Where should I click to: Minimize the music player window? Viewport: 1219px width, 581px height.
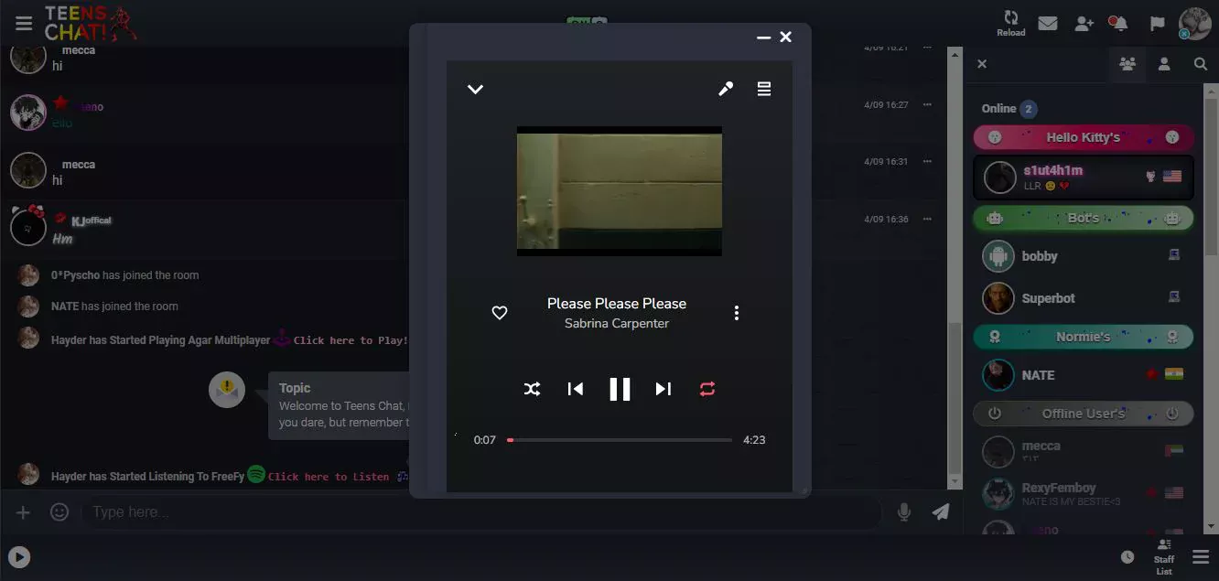[x=763, y=38]
